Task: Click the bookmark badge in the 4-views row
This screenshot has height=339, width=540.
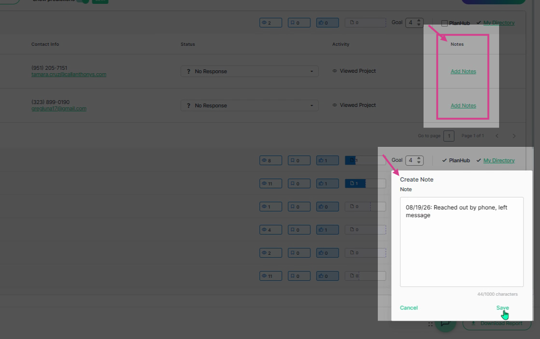Action: click(x=299, y=230)
